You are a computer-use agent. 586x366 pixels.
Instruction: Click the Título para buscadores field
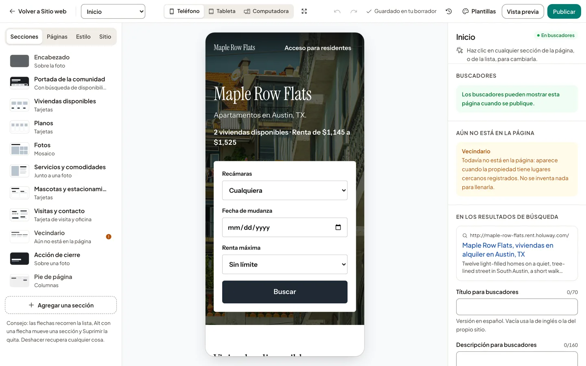[517, 307]
